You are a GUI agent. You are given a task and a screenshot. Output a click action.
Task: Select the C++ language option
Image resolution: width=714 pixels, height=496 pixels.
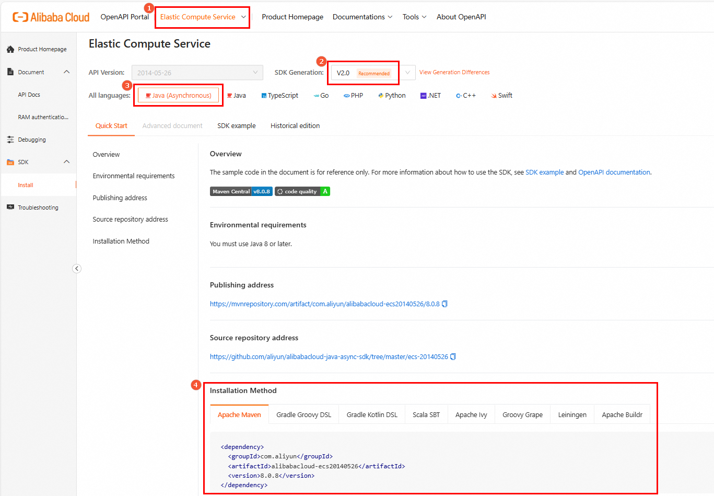[x=466, y=96]
